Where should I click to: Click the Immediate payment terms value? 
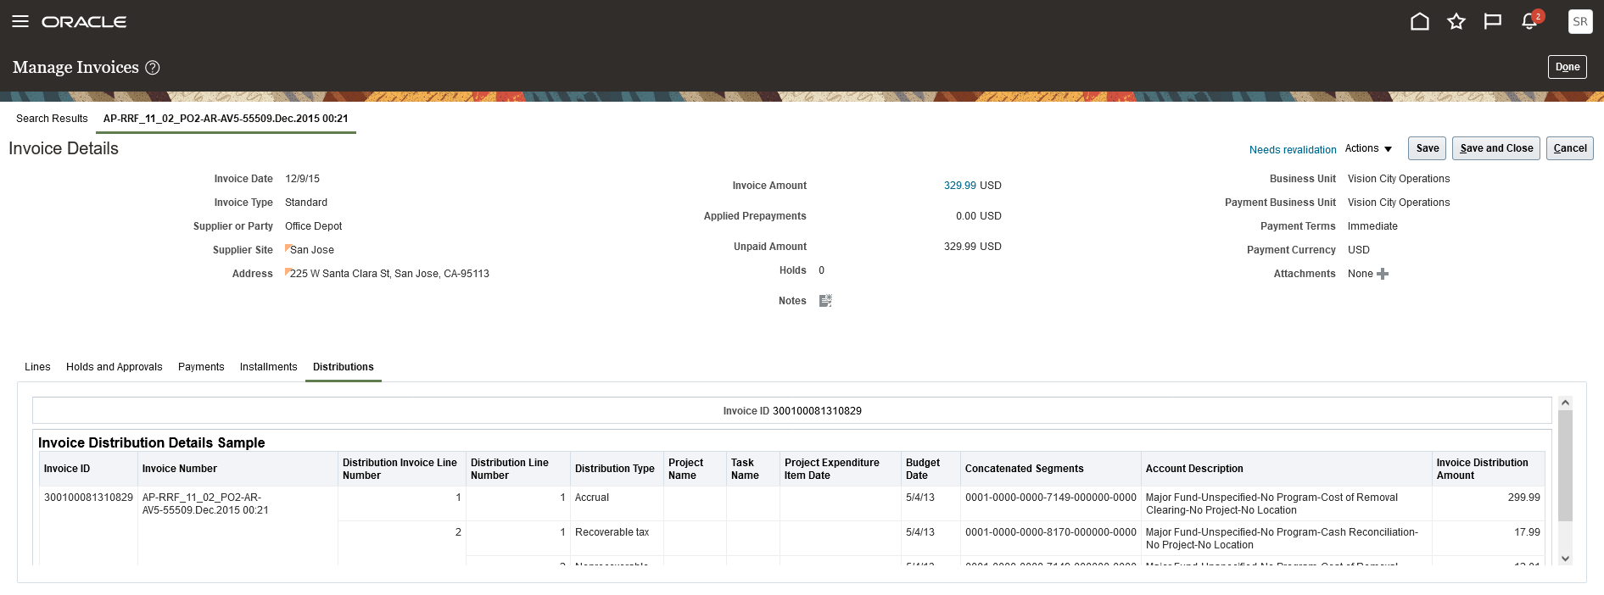coord(1372,226)
